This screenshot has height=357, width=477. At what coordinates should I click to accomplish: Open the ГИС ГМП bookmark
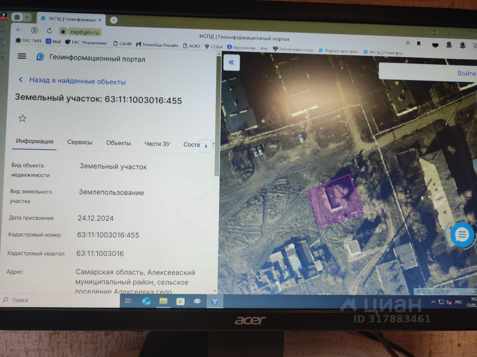[x=29, y=40]
